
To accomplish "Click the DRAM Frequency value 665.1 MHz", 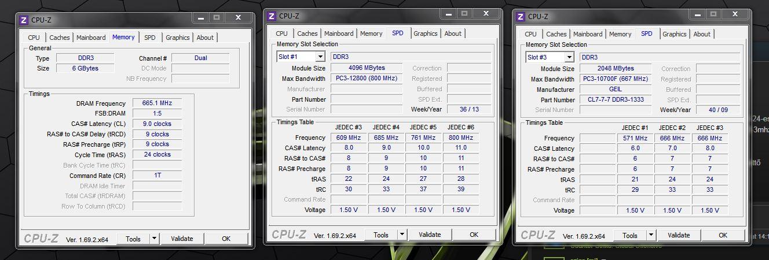I will pyautogui.click(x=157, y=103).
